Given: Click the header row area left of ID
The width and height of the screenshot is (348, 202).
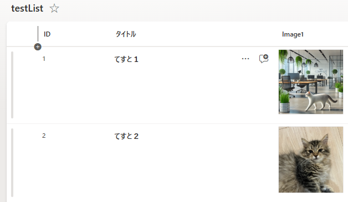Looking at the screenshot, I should pos(22,34).
